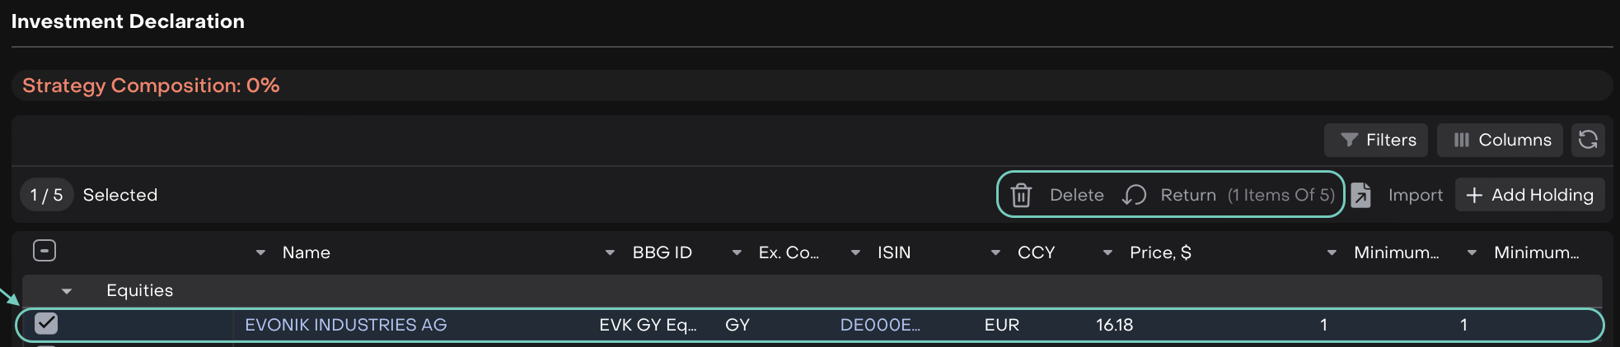
Task: Click the Columns bars icon
Action: click(1461, 140)
